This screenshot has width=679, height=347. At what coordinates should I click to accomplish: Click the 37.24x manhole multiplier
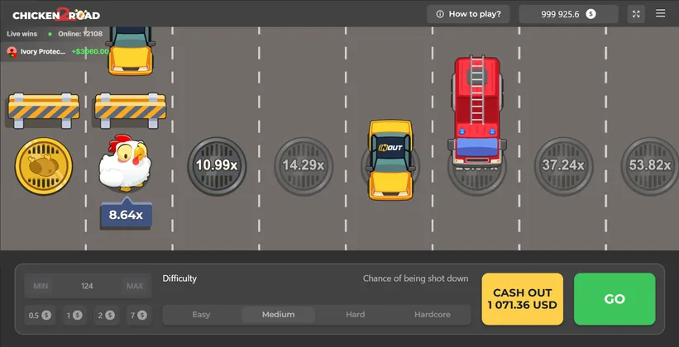[563, 165]
